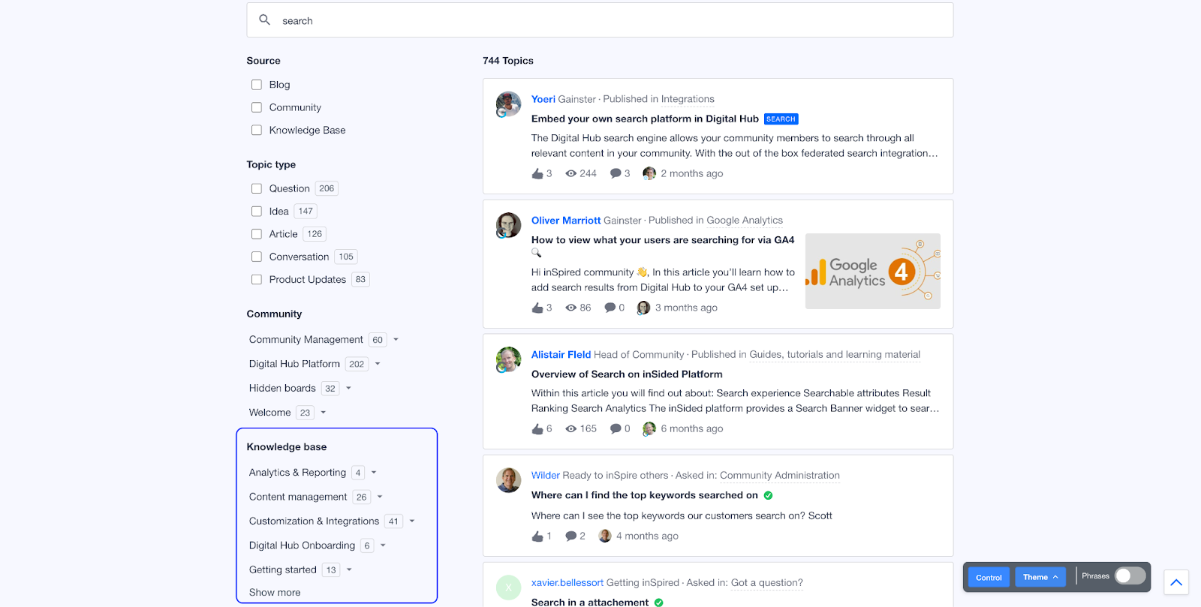
Task: Check the Community source checkbox
Action: (257, 107)
